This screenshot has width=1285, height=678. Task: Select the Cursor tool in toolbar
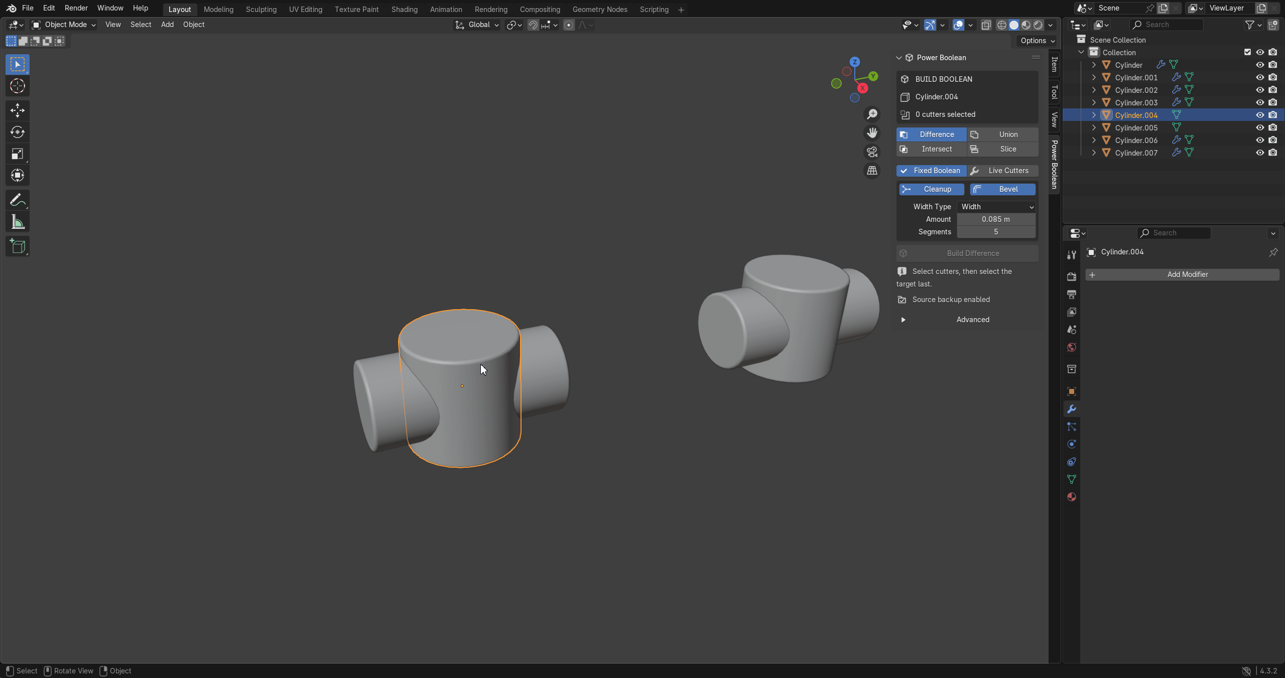coord(18,86)
